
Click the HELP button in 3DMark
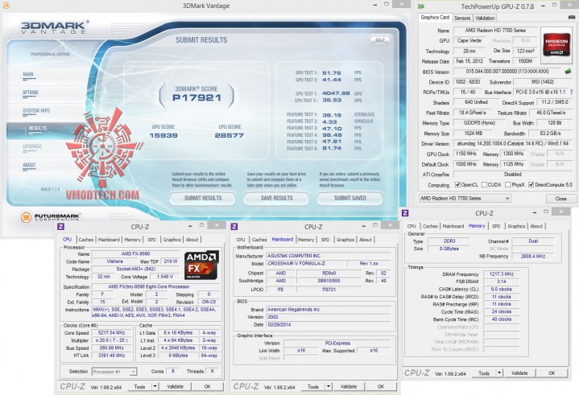point(380,40)
